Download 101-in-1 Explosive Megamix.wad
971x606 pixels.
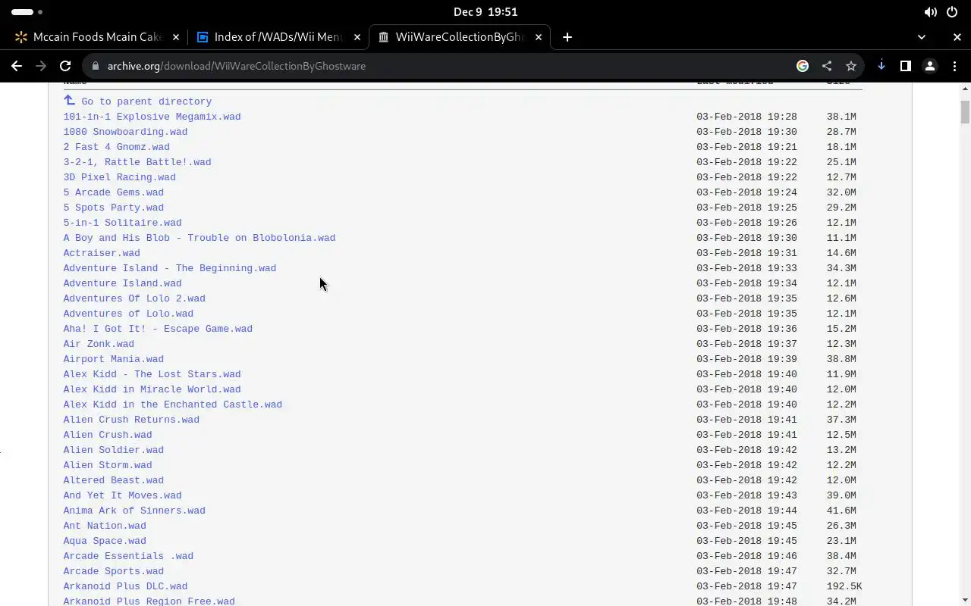152,117
